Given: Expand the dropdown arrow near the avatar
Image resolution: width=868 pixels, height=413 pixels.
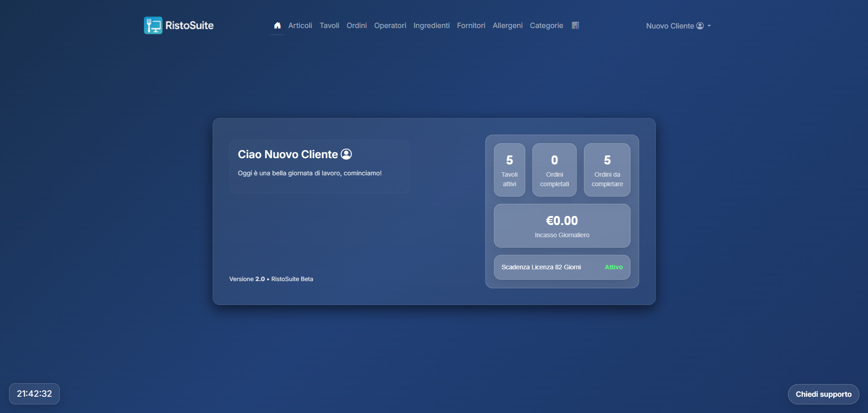Looking at the screenshot, I should click(710, 26).
